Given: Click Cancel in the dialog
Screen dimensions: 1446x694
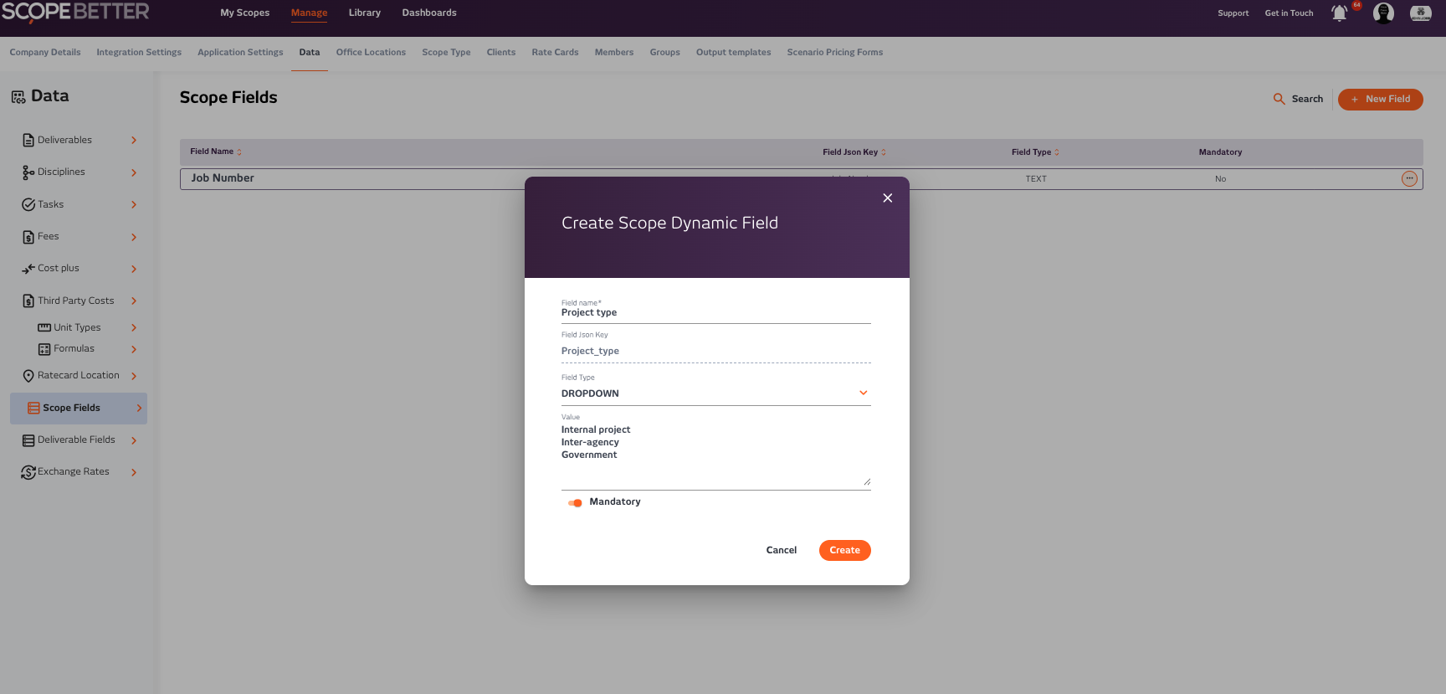Looking at the screenshot, I should (x=781, y=551).
